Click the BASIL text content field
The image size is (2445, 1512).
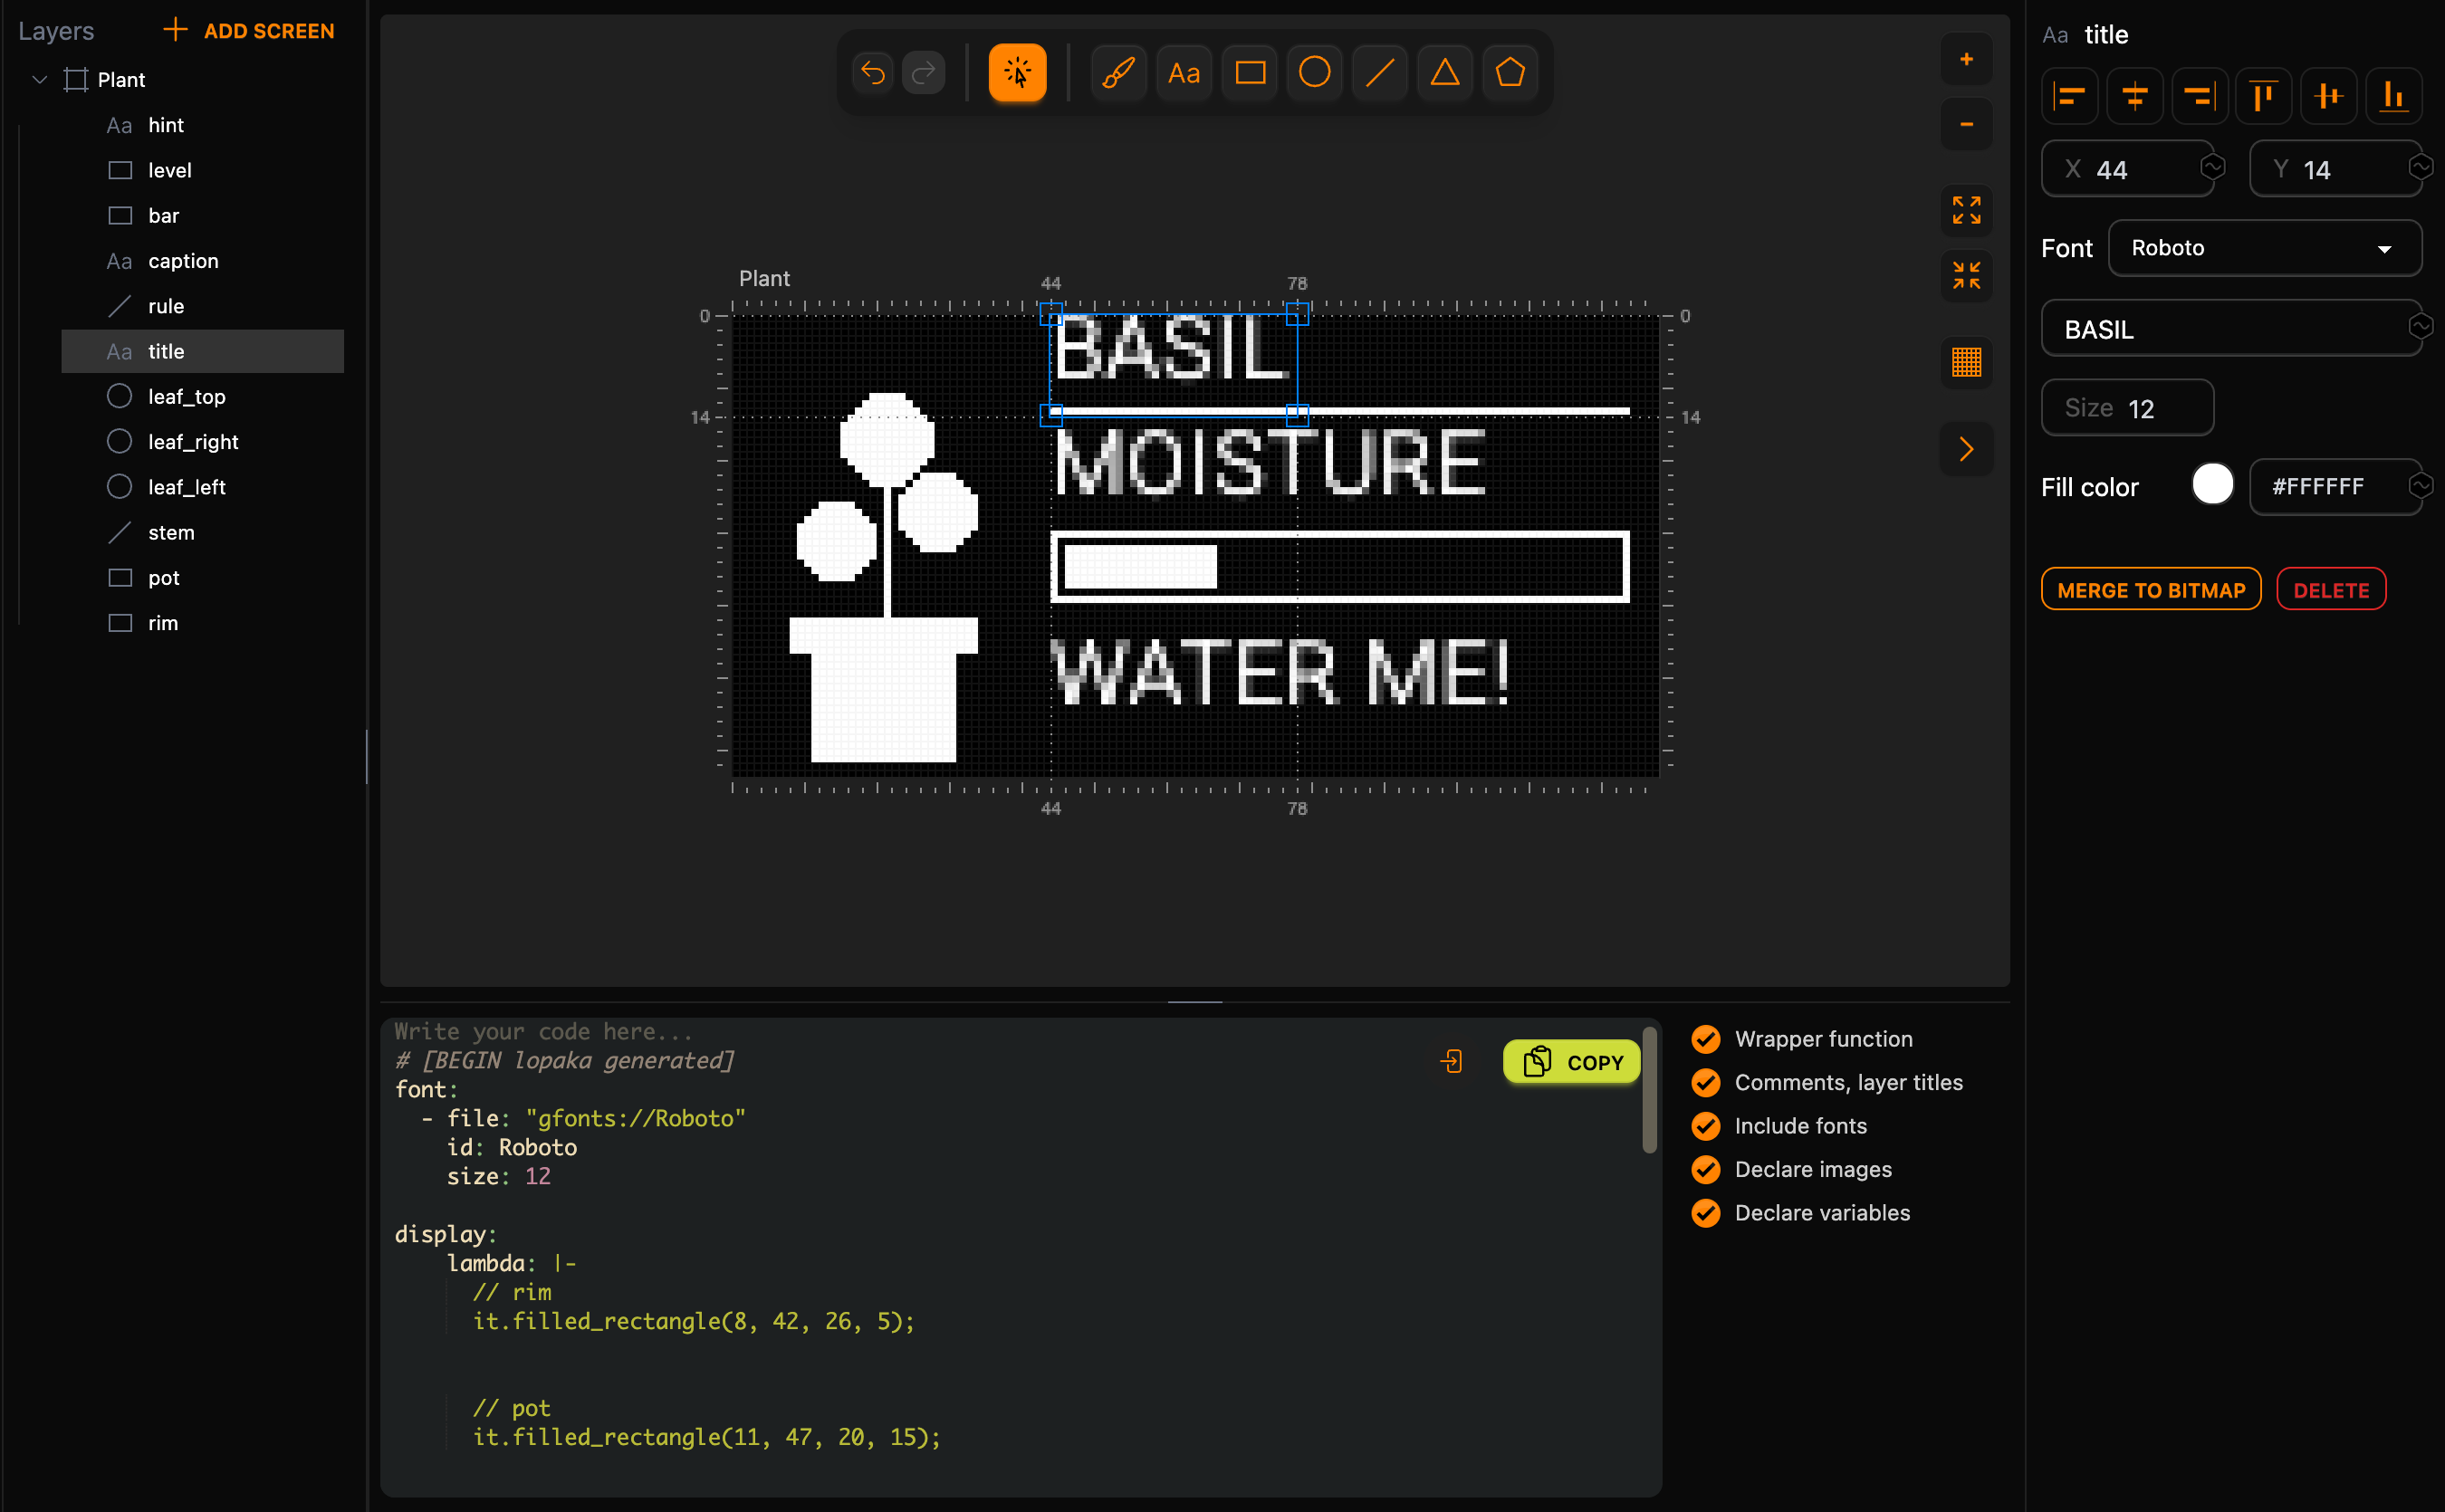(2231, 329)
